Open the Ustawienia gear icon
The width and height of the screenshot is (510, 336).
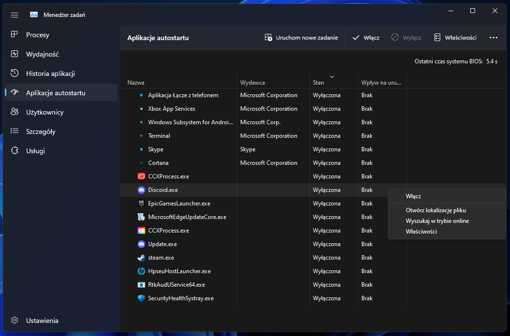15,320
